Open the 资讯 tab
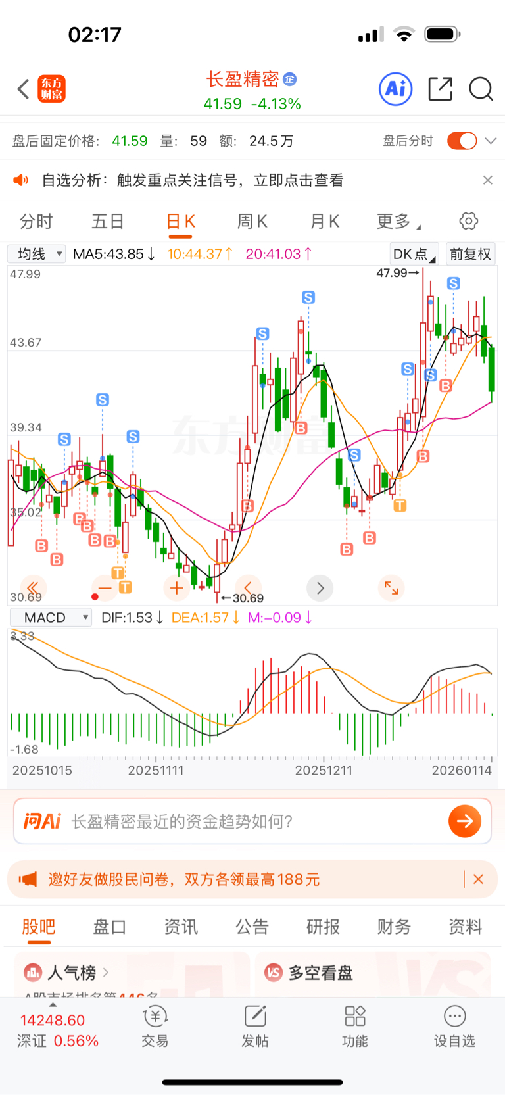This screenshot has height=1095, width=505. click(x=181, y=927)
